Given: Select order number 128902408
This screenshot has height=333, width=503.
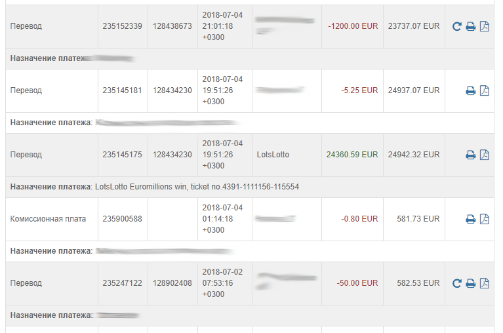Looking at the screenshot, I should [172, 283].
